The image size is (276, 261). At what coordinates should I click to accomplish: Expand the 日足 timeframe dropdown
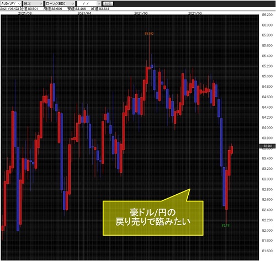(33, 3)
